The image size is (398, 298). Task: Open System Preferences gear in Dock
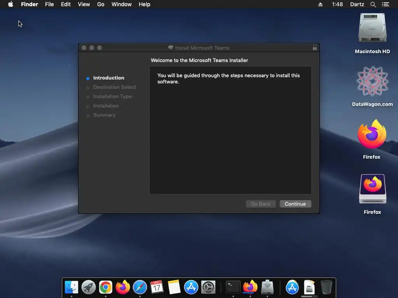click(208, 287)
